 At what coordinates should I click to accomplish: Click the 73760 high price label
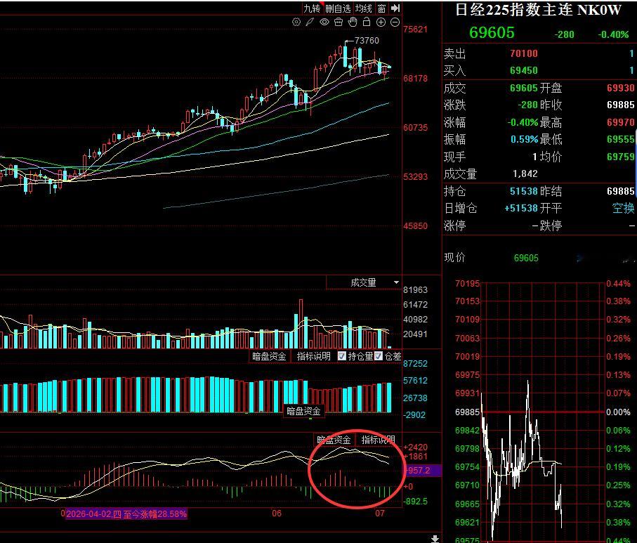367,41
